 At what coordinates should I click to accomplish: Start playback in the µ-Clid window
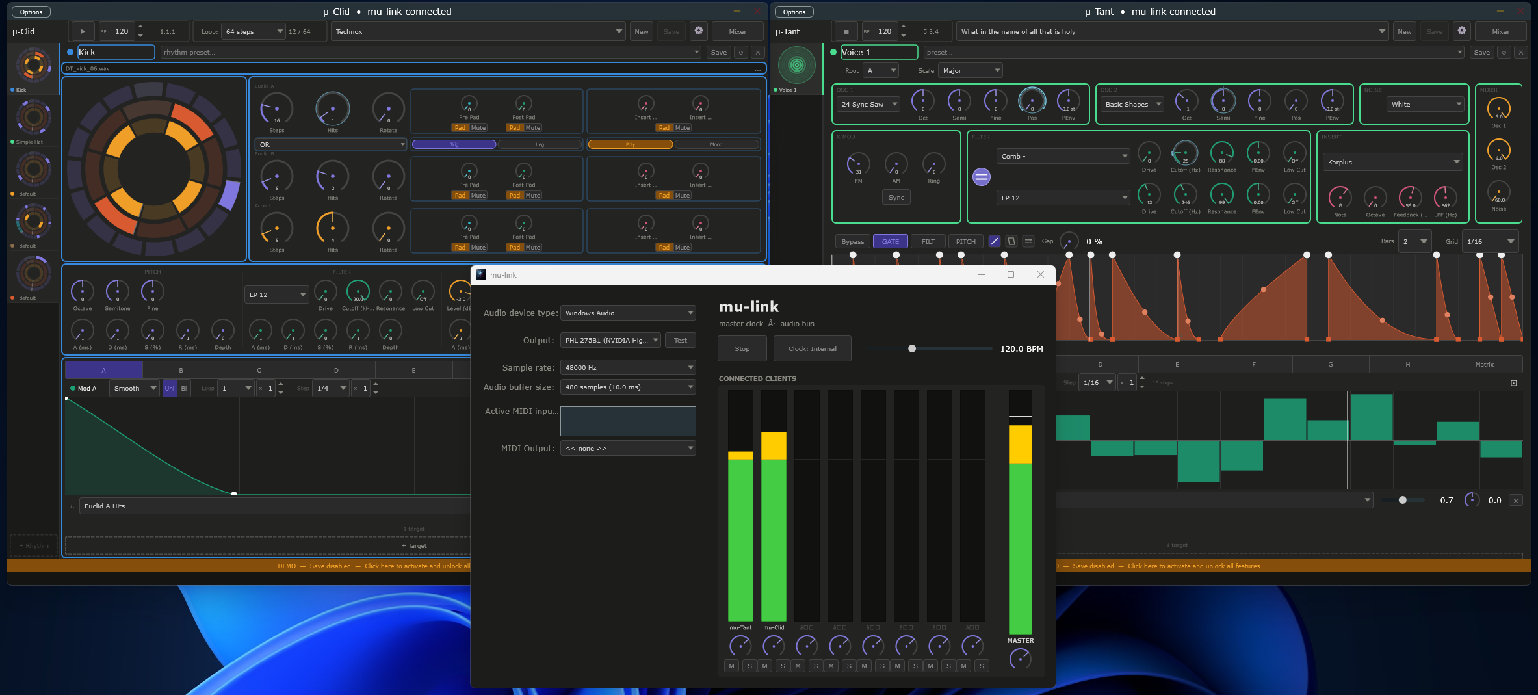83,31
